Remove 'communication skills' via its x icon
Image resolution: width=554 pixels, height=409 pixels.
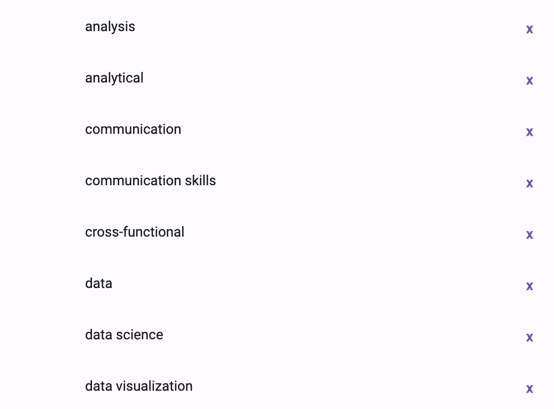[x=529, y=183]
